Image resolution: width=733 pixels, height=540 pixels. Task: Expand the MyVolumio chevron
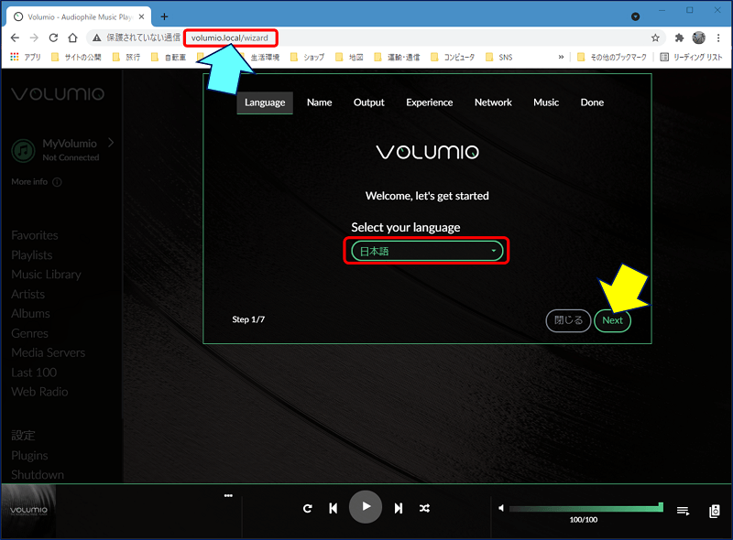point(111,143)
